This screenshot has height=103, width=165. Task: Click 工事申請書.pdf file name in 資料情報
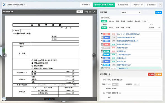point(117,80)
